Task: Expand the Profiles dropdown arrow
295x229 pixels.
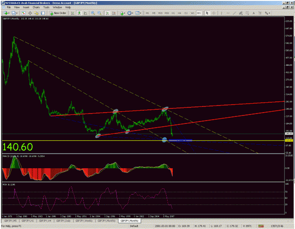Action: [17, 13]
